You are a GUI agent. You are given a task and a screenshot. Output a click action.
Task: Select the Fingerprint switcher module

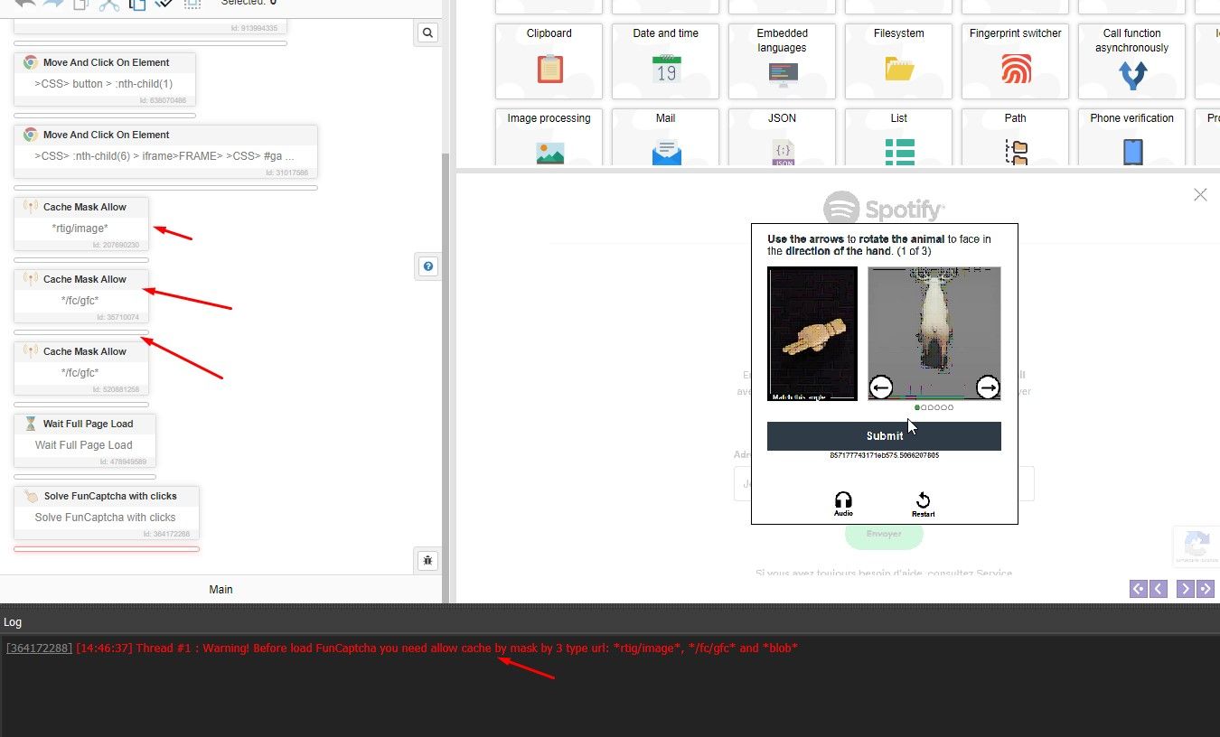pyautogui.click(x=1015, y=61)
